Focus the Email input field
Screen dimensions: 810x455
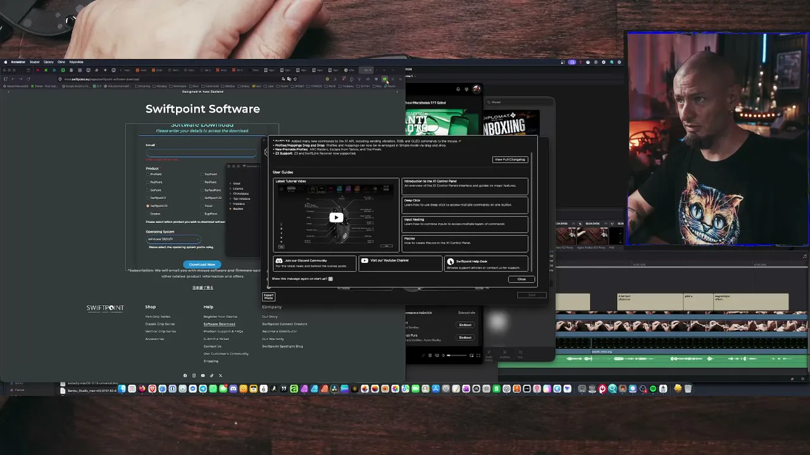201,152
